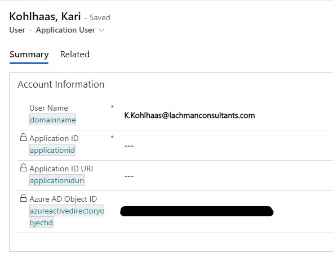Click the Azure AD Object ID label
The height and width of the screenshot is (259, 333).
click(63, 199)
